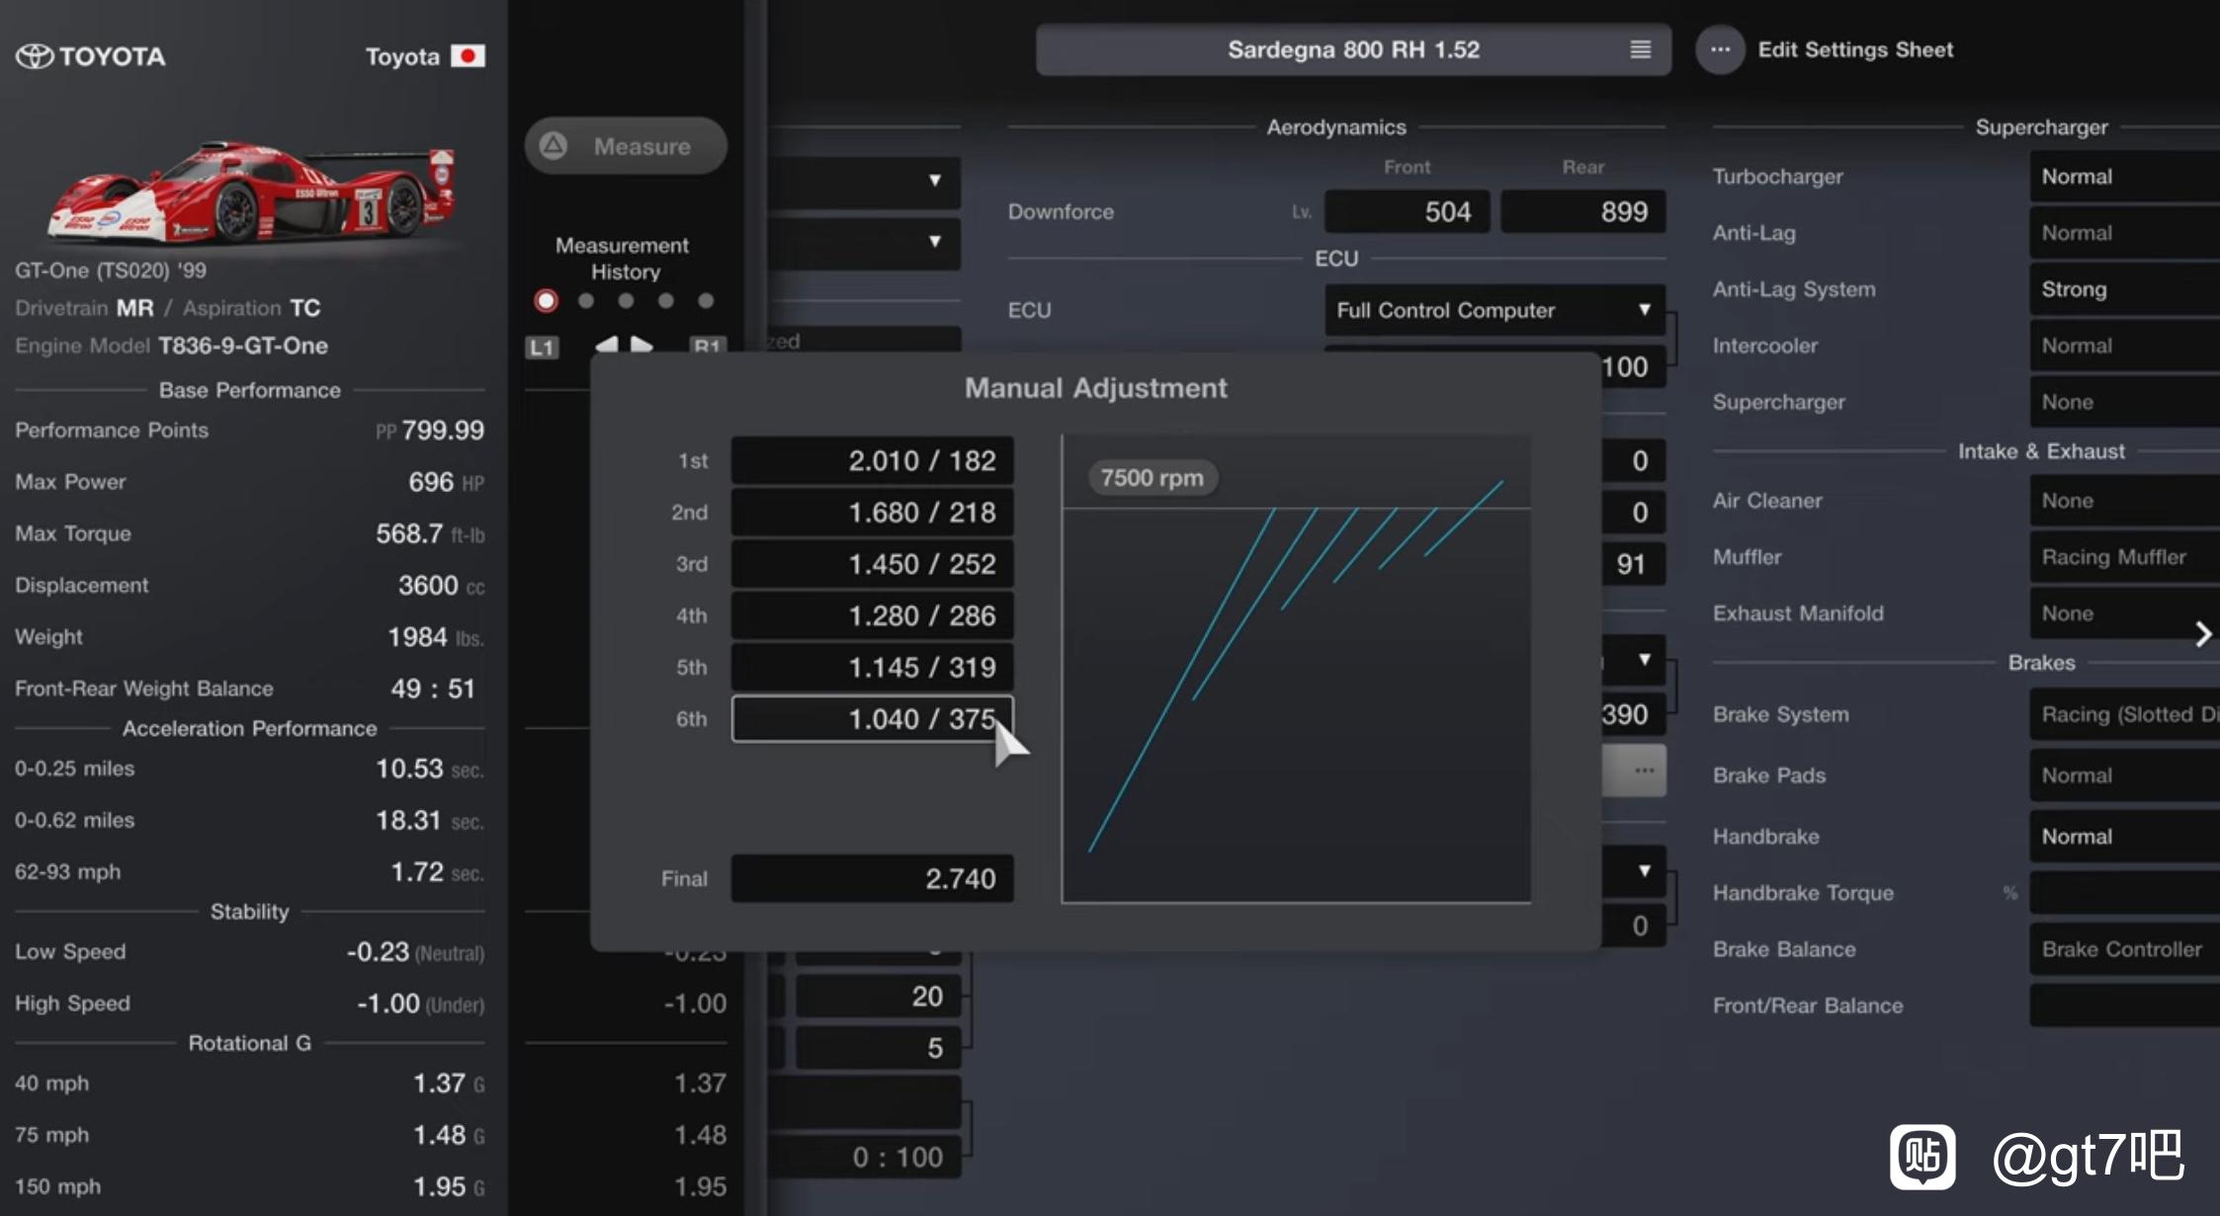2220x1216 pixels.
Task: Select the 1st gear ratio field
Action: coord(872,460)
